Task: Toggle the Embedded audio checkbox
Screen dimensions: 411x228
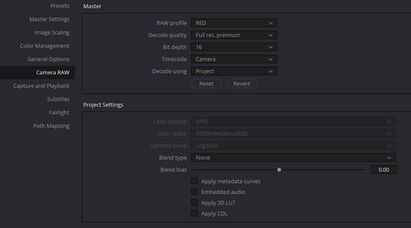Action: (x=194, y=192)
